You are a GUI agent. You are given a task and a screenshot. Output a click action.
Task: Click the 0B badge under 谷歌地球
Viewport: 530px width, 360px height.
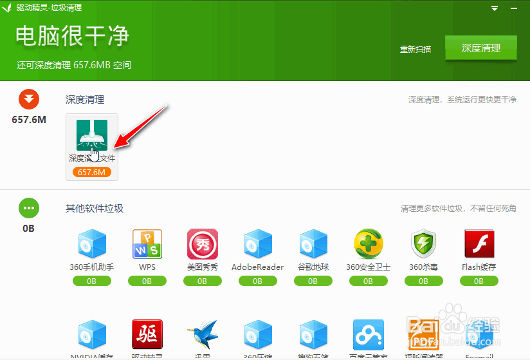pos(313,281)
